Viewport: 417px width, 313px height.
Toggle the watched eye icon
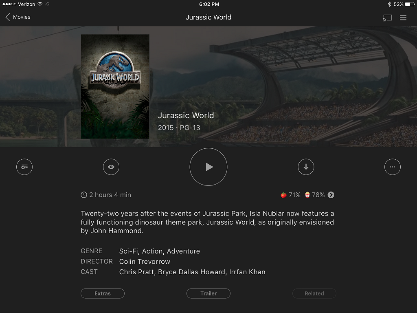tap(111, 167)
